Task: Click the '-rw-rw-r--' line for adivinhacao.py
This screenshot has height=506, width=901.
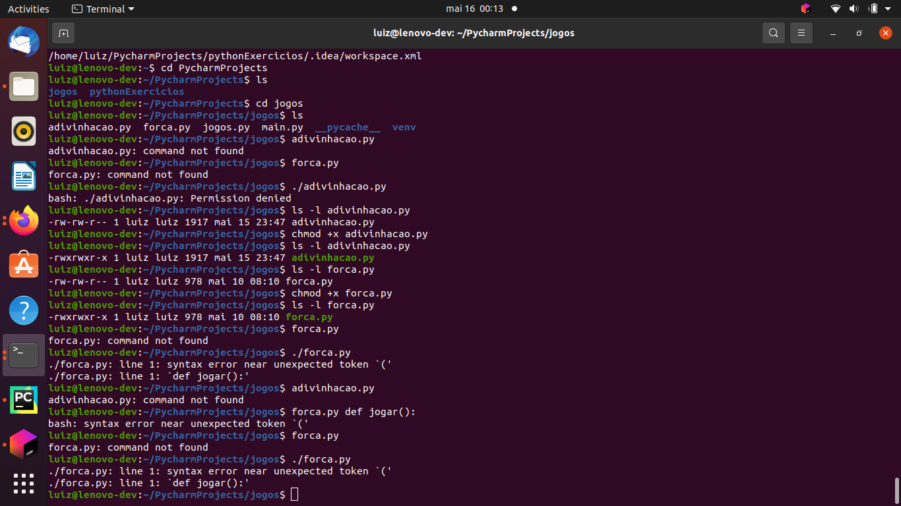Action: pyautogui.click(x=211, y=222)
